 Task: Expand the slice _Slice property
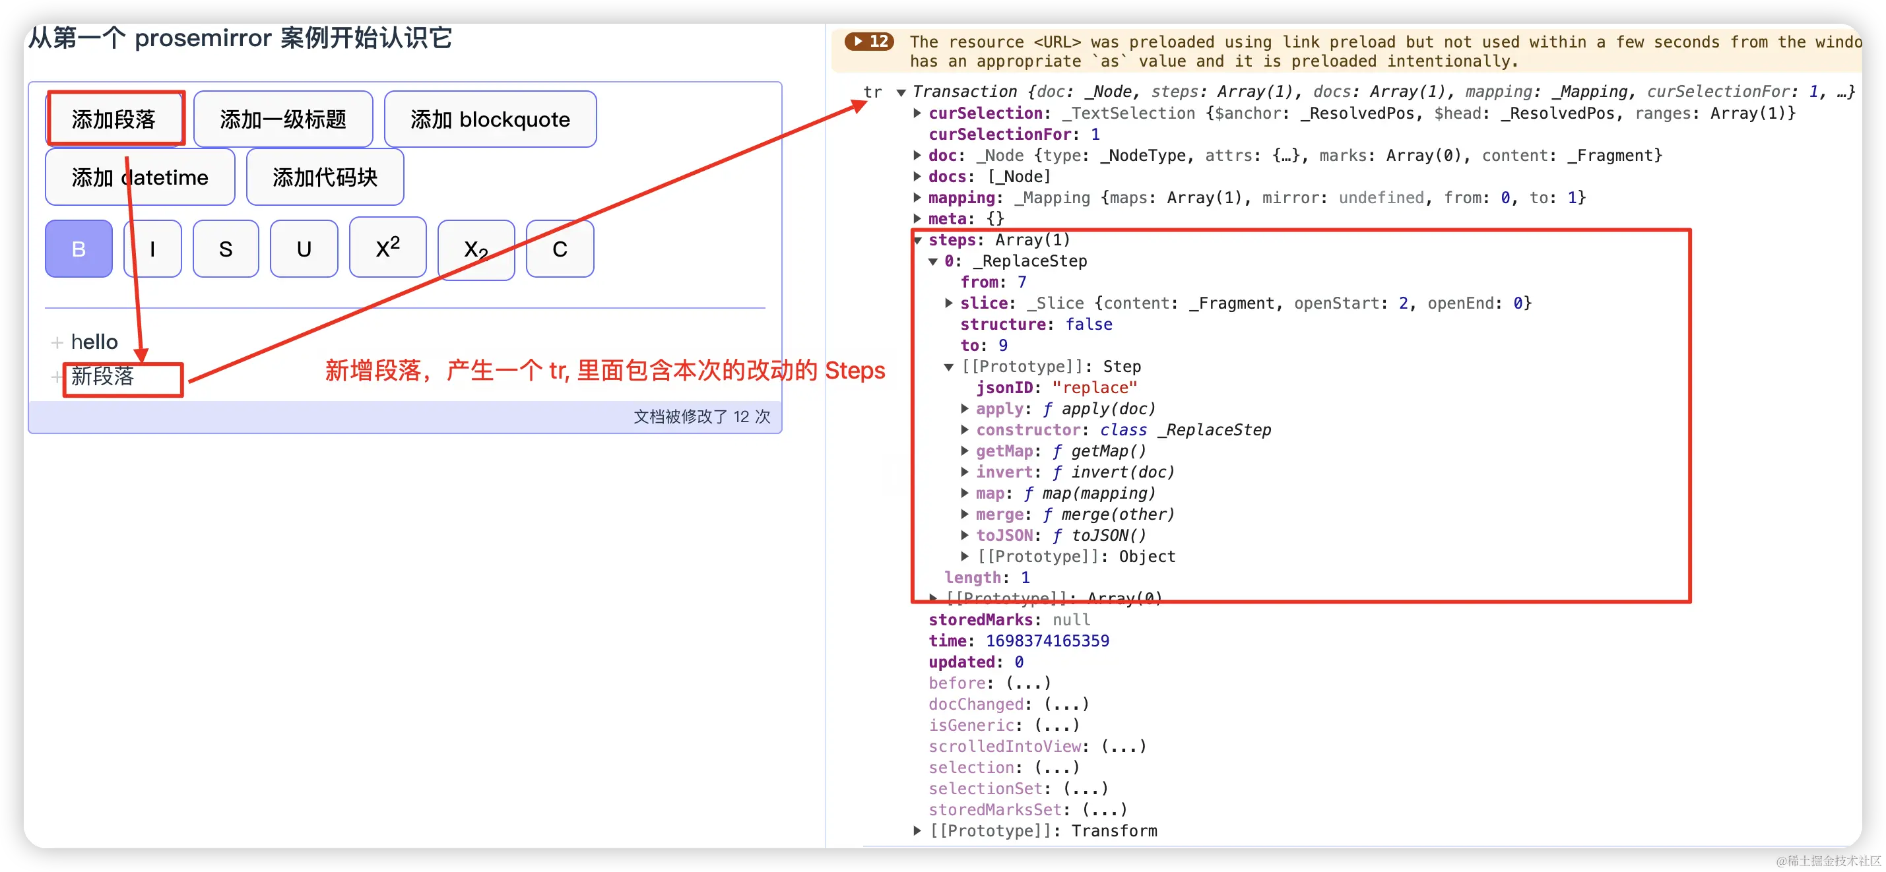pyautogui.click(x=949, y=303)
